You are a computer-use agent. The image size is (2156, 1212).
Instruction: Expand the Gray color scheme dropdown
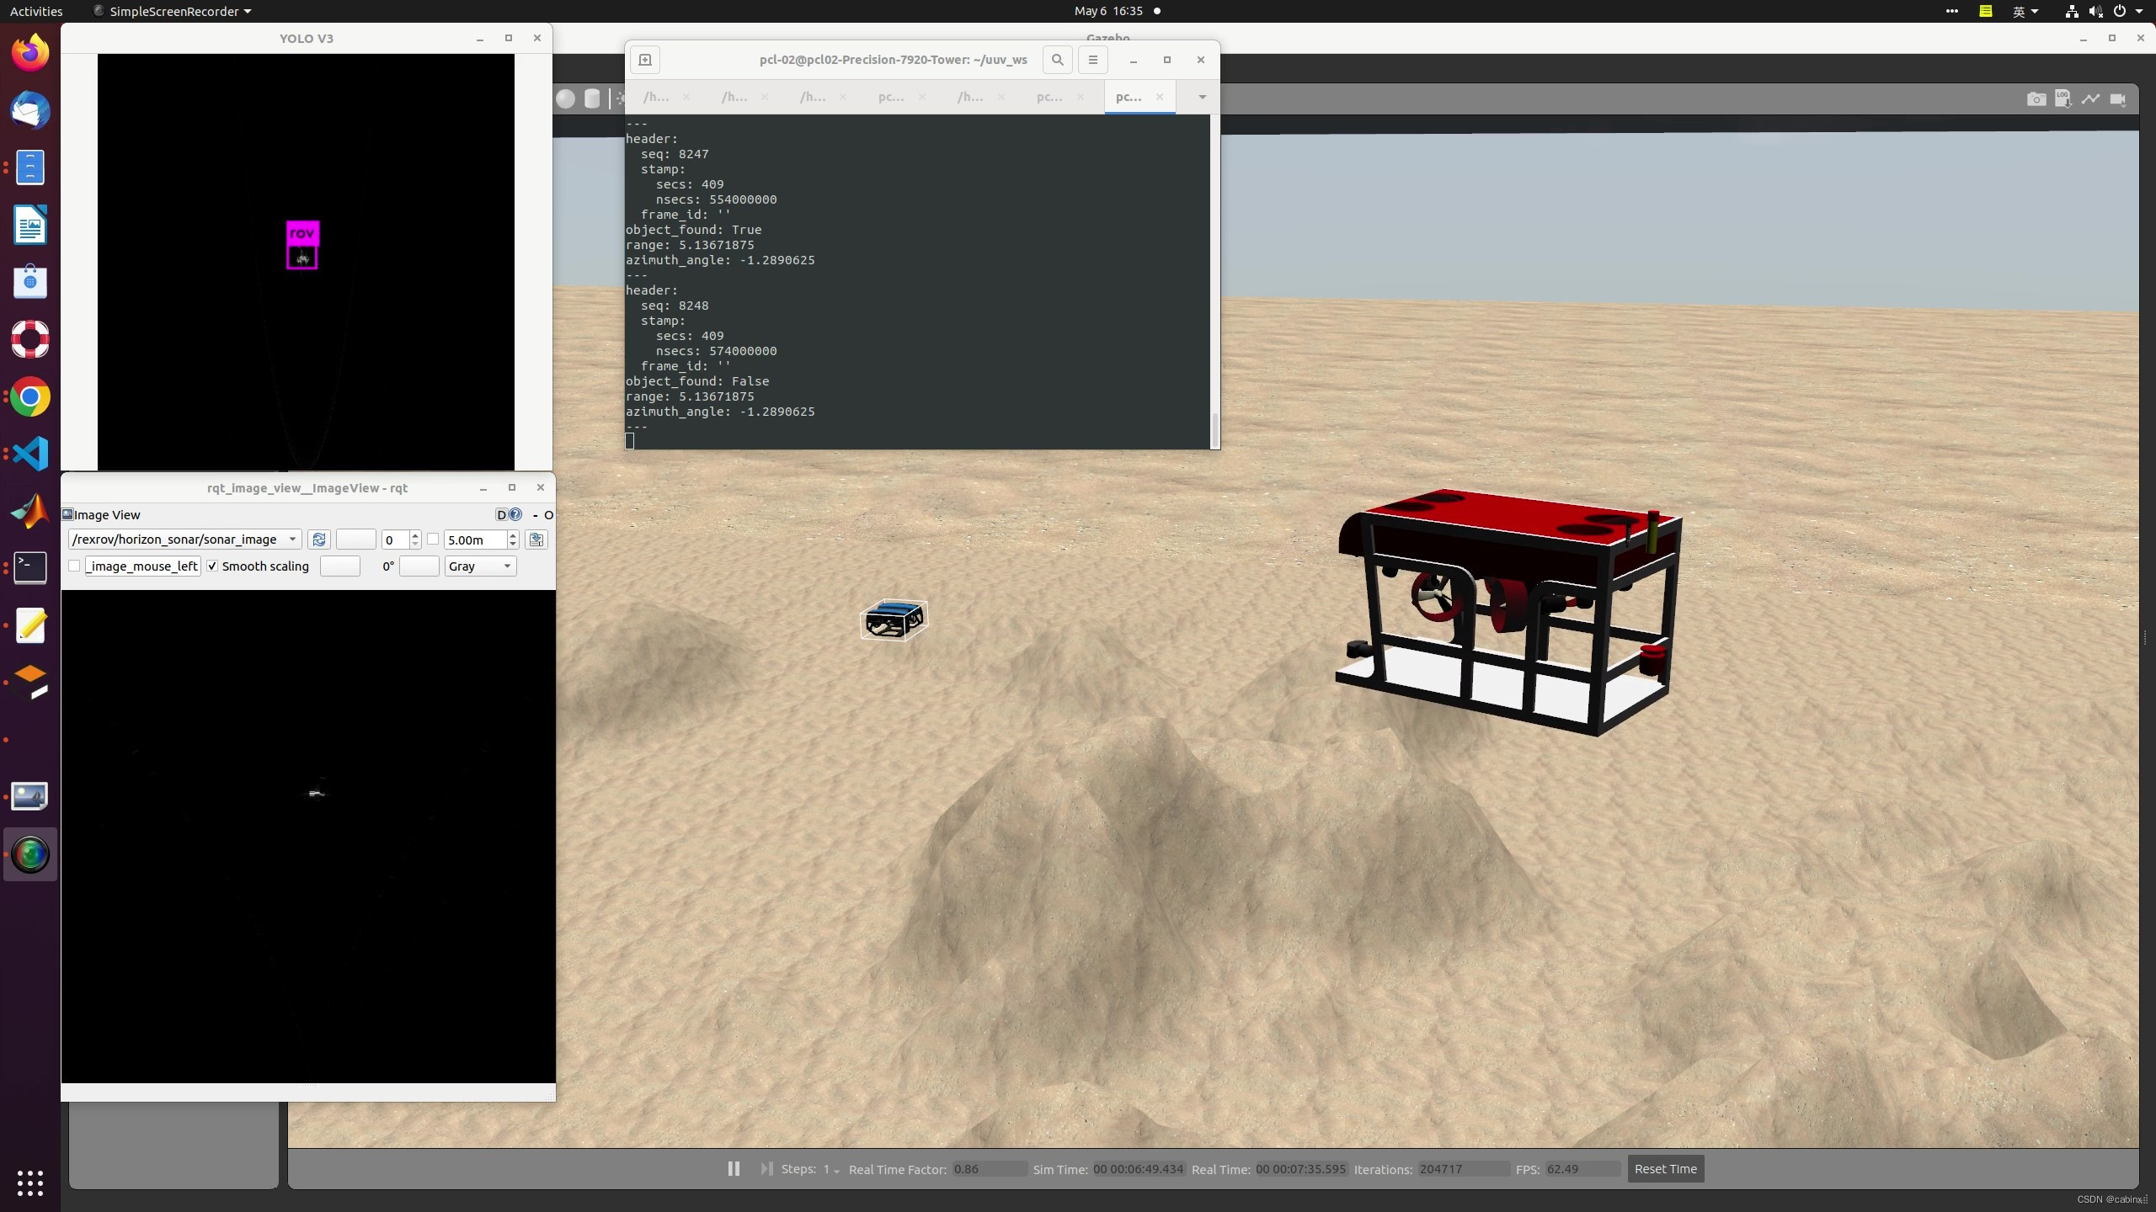(x=506, y=566)
